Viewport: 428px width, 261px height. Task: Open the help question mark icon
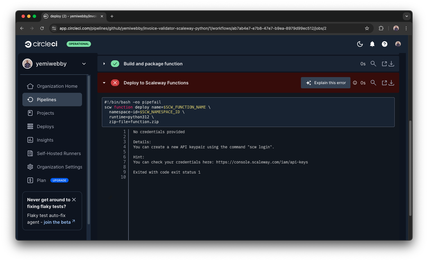tap(385, 44)
